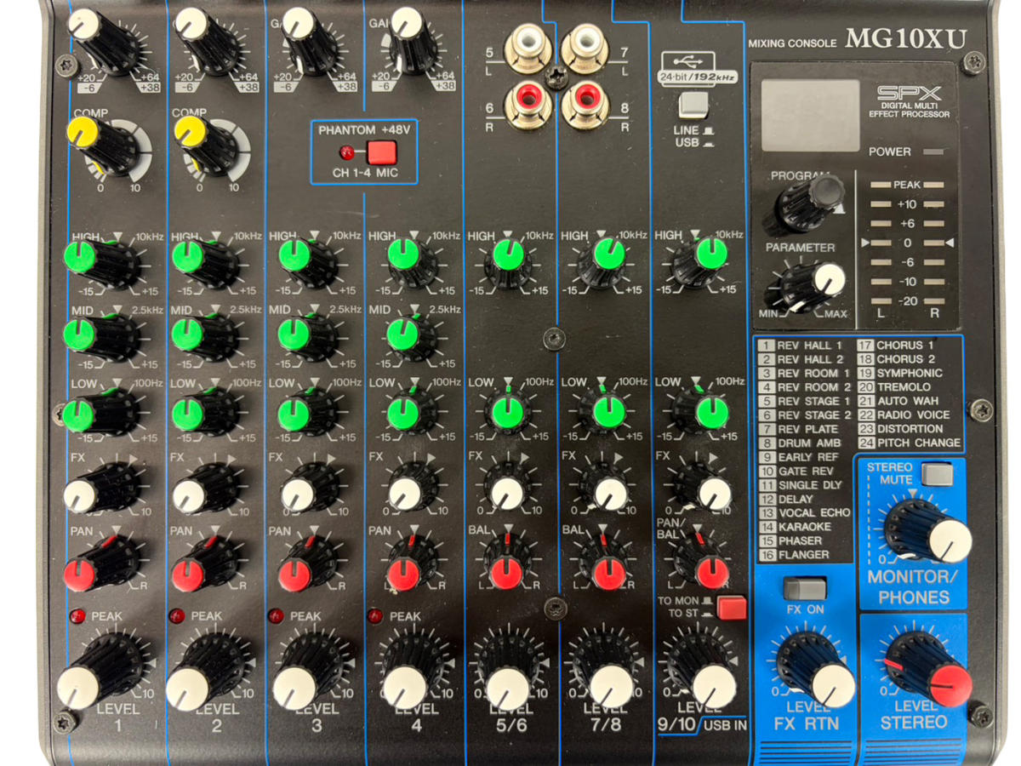Image resolution: width=1021 pixels, height=766 pixels.
Task: Click the 'FLANGER' effect entry
Action: pos(795,555)
